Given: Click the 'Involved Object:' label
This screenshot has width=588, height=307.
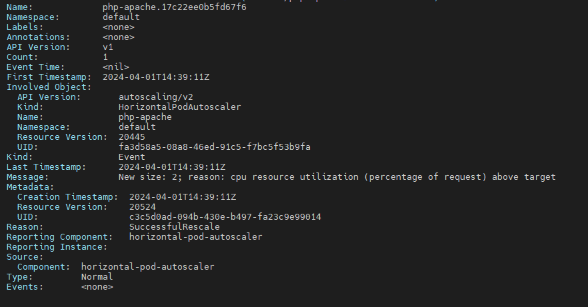Looking at the screenshot, I should tap(49, 87).
